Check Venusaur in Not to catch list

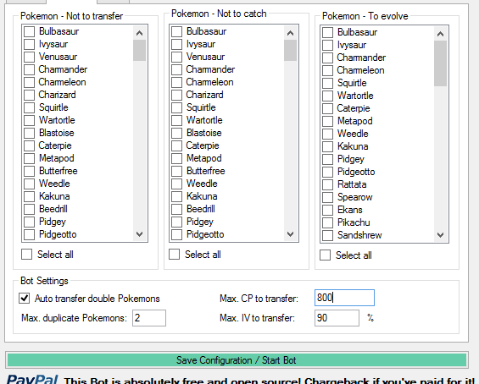[177, 57]
